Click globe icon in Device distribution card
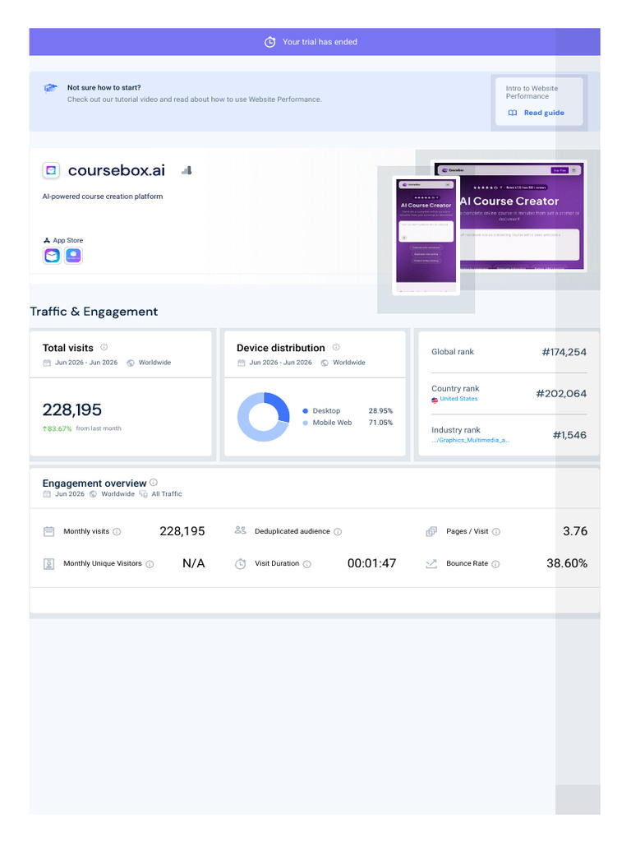The image size is (631, 842). click(x=325, y=363)
